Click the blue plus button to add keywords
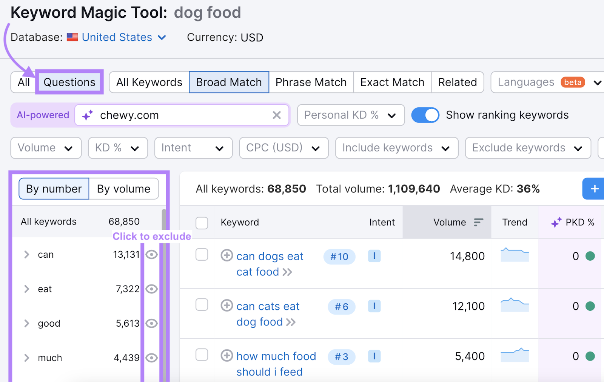 pos(593,189)
